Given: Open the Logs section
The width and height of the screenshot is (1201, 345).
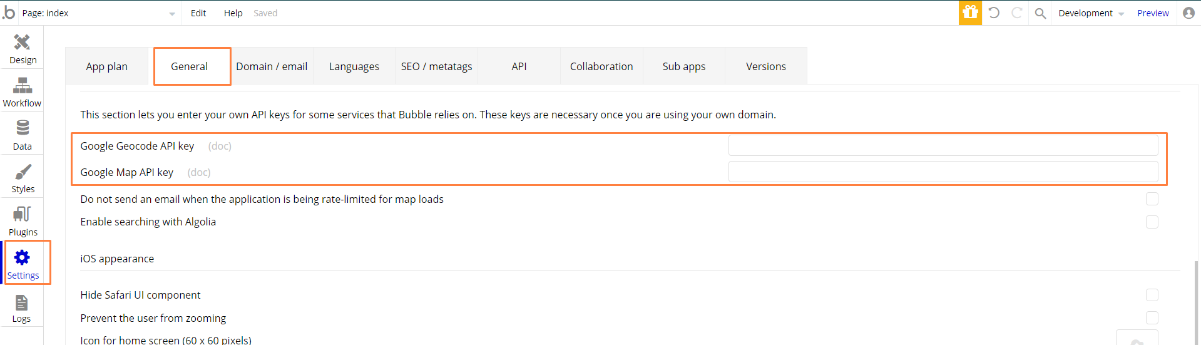Looking at the screenshot, I should coord(22,308).
